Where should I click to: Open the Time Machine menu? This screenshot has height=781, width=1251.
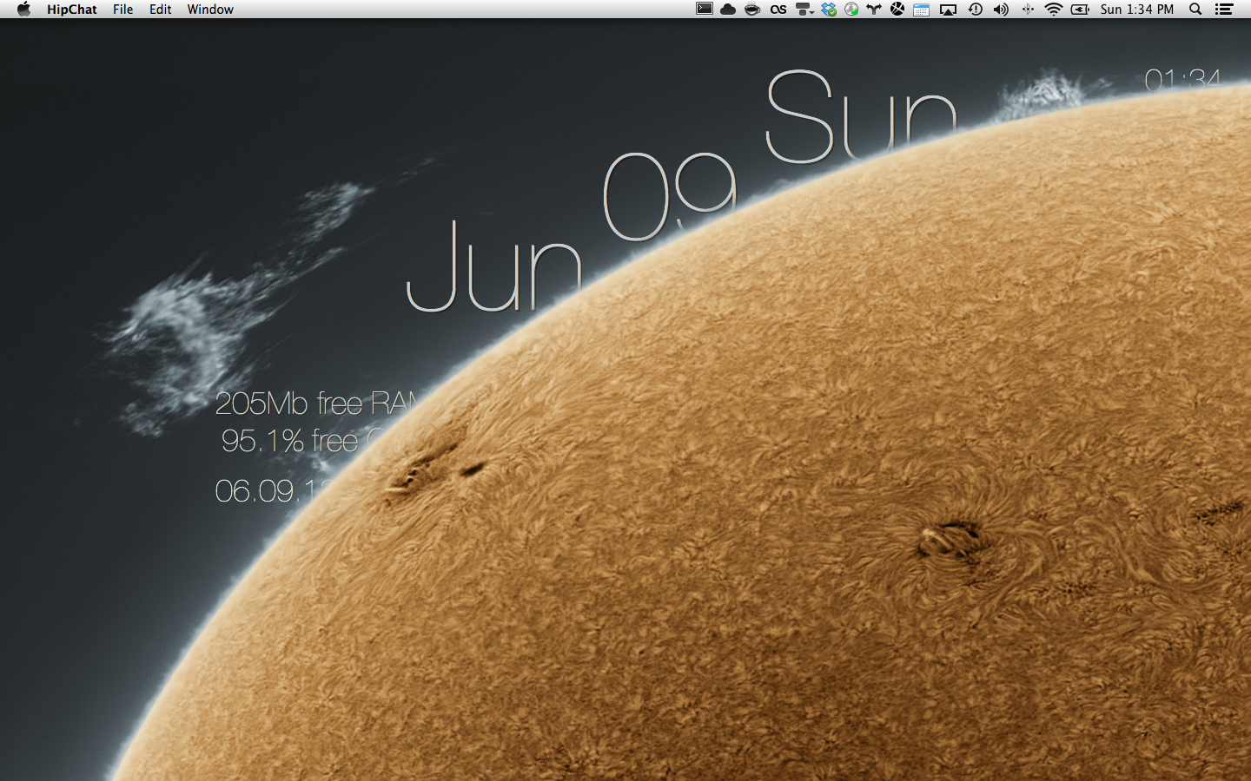click(976, 10)
